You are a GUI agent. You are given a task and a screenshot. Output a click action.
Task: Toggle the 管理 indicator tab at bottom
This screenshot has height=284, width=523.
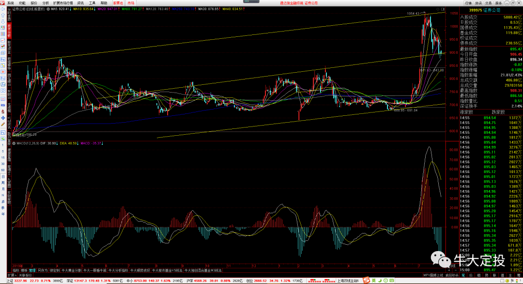click(x=32, y=270)
